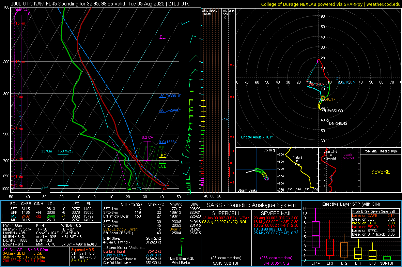Select the 75 deg slinky tilt value

[269, 150]
